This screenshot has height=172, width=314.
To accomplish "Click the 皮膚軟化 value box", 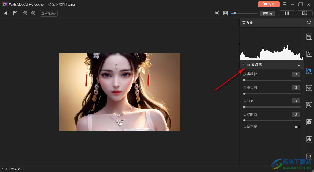I will click(x=296, y=74).
